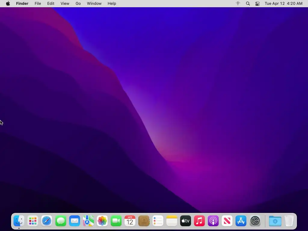The width and height of the screenshot is (308, 231).
Task: Open the Apple menu
Action: 8,4
